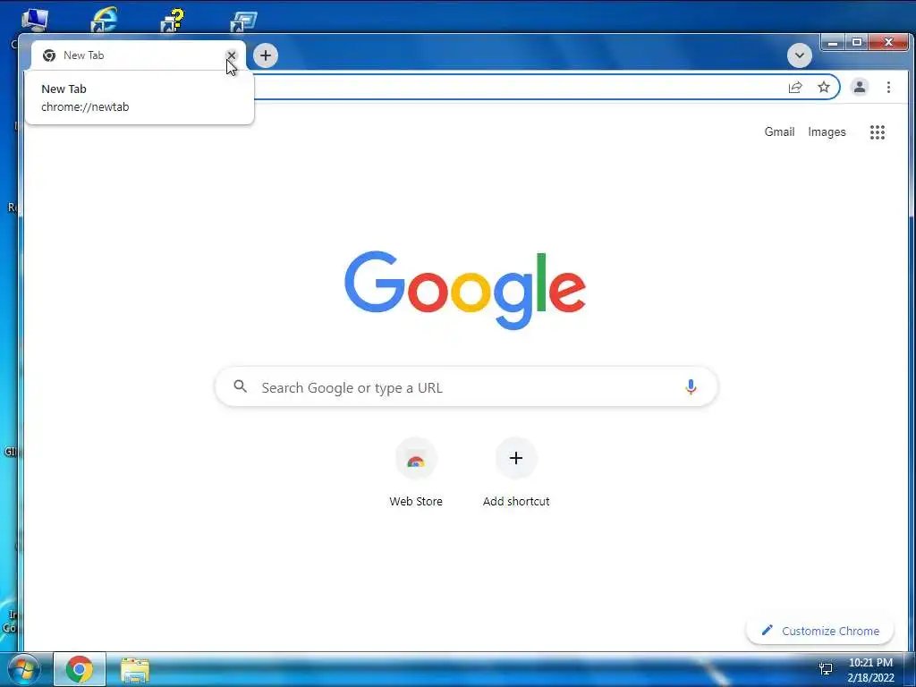Click the share this page icon
This screenshot has height=687, width=916.
coord(795,87)
